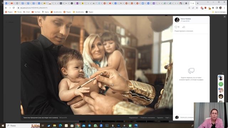Click the Share link under the photo

coord(133,118)
